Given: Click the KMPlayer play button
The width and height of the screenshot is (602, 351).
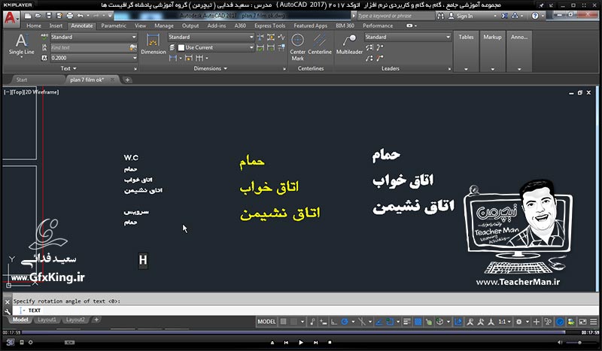Looking at the screenshot, I should pyautogui.click(x=300, y=342).
